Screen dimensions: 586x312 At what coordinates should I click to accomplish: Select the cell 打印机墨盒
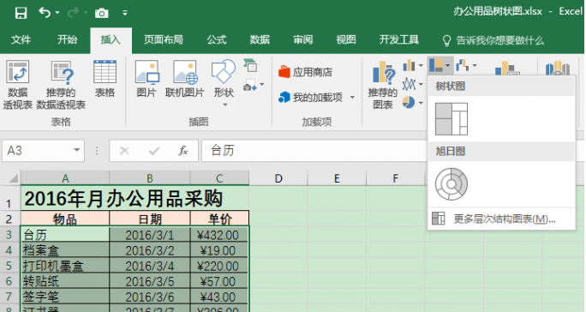tap(65, 266)
